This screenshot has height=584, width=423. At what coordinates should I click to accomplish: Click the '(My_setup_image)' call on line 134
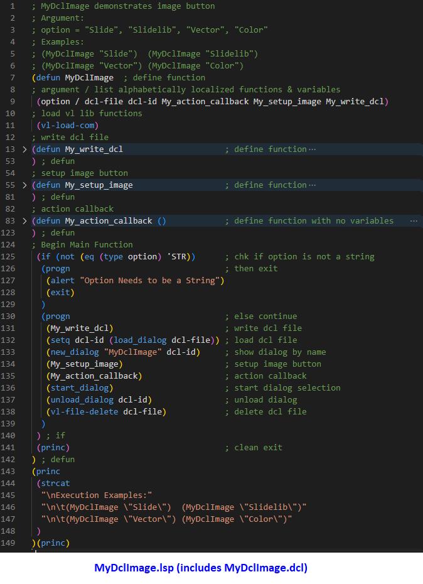pos(85,364)
